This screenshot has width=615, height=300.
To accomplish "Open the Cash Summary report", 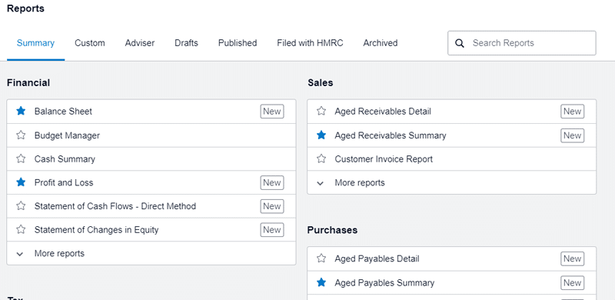I will (x=65, y=159).
